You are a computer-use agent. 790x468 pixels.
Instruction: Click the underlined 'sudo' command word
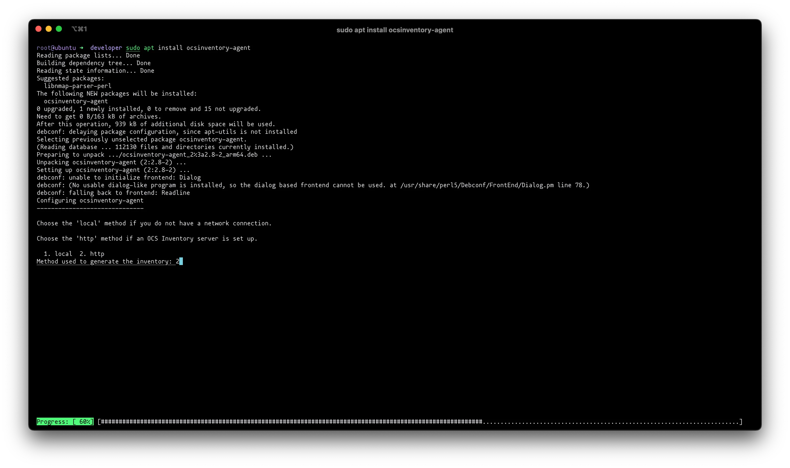pos(133,48)
